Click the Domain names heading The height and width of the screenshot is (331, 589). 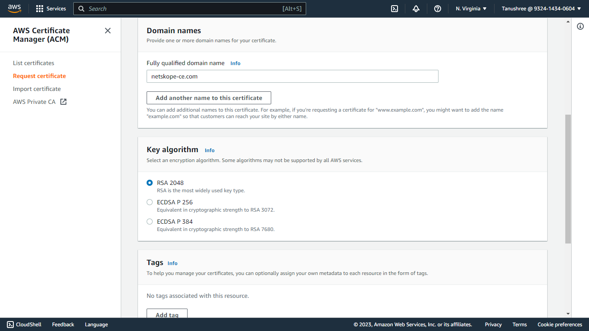tap(174, 31)
